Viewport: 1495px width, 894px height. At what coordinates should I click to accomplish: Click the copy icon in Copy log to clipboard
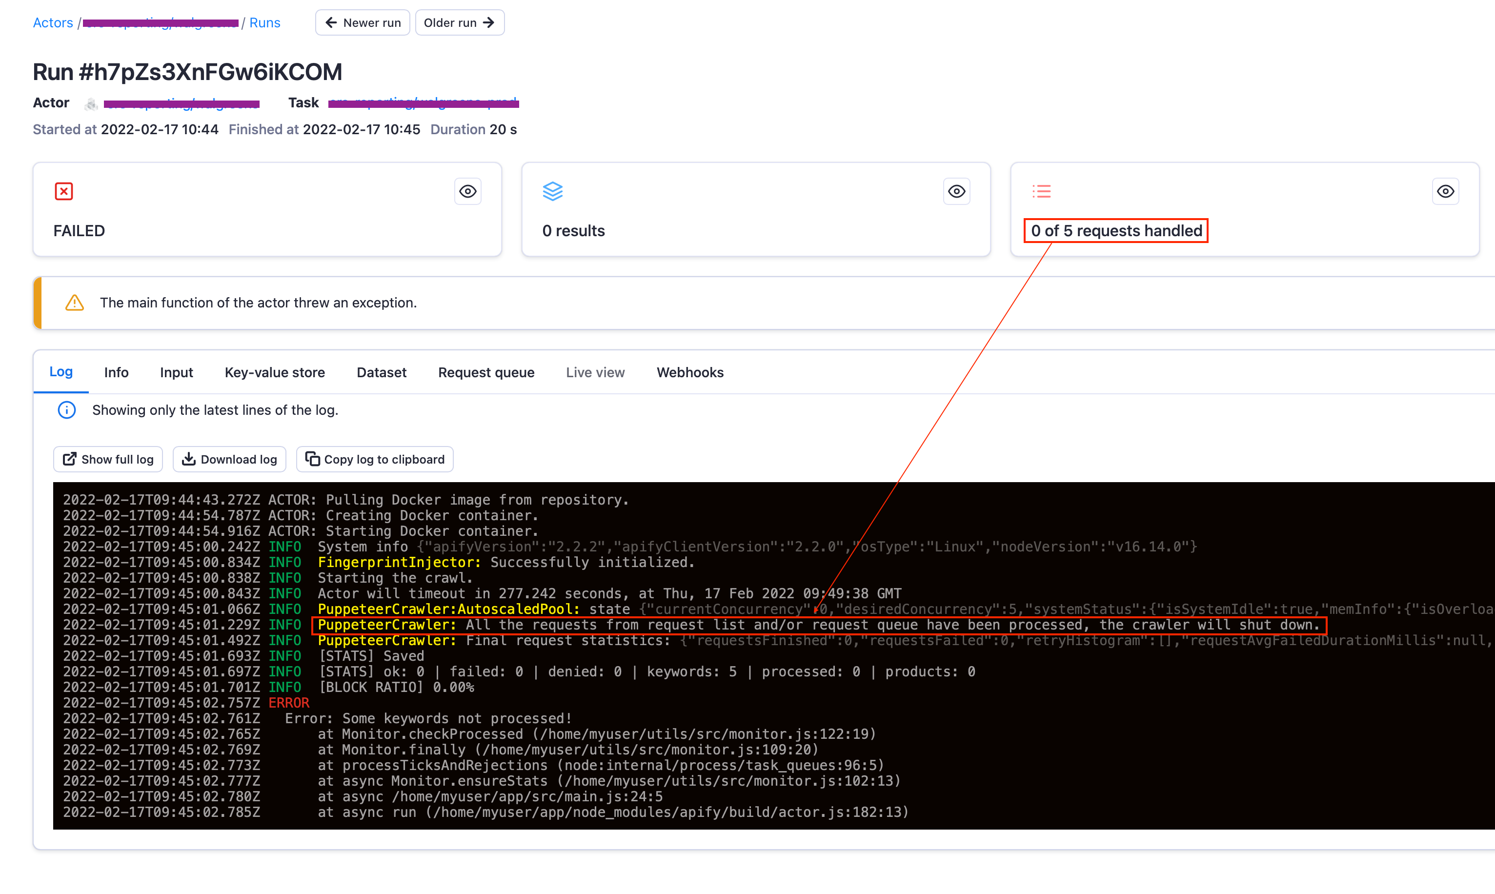313,458
